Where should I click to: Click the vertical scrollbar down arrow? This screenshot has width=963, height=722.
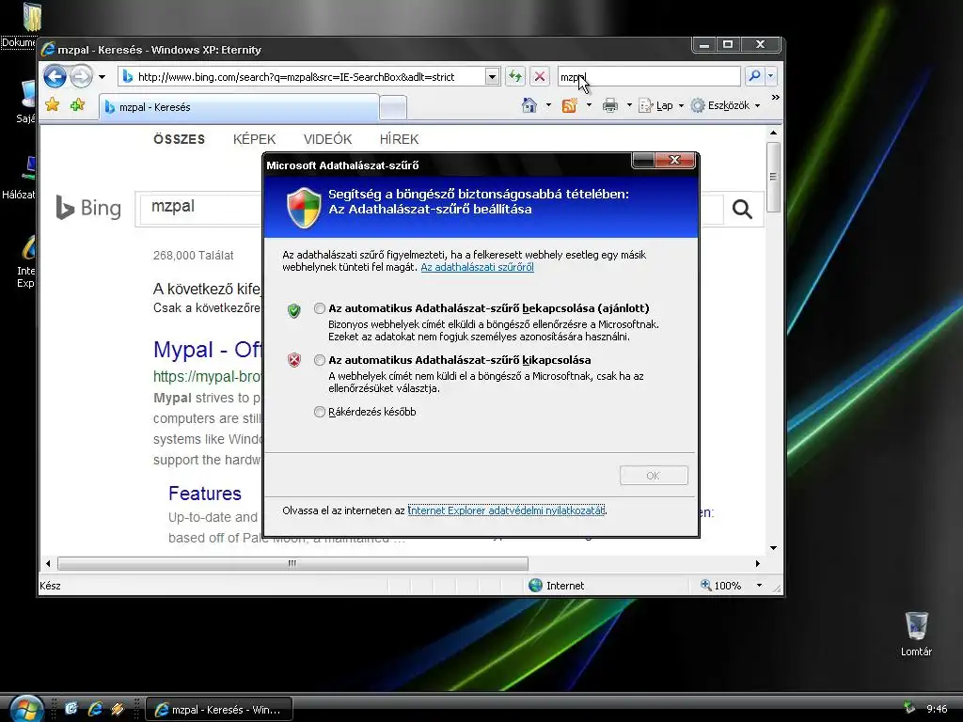[773, 548]
